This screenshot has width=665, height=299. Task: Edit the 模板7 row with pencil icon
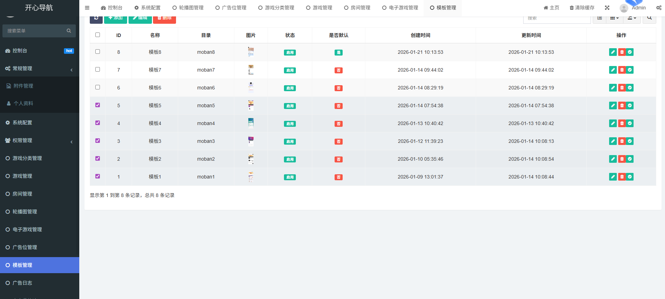(613, 70)
